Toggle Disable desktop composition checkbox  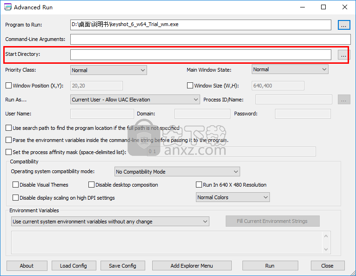(x=92, y=185)
